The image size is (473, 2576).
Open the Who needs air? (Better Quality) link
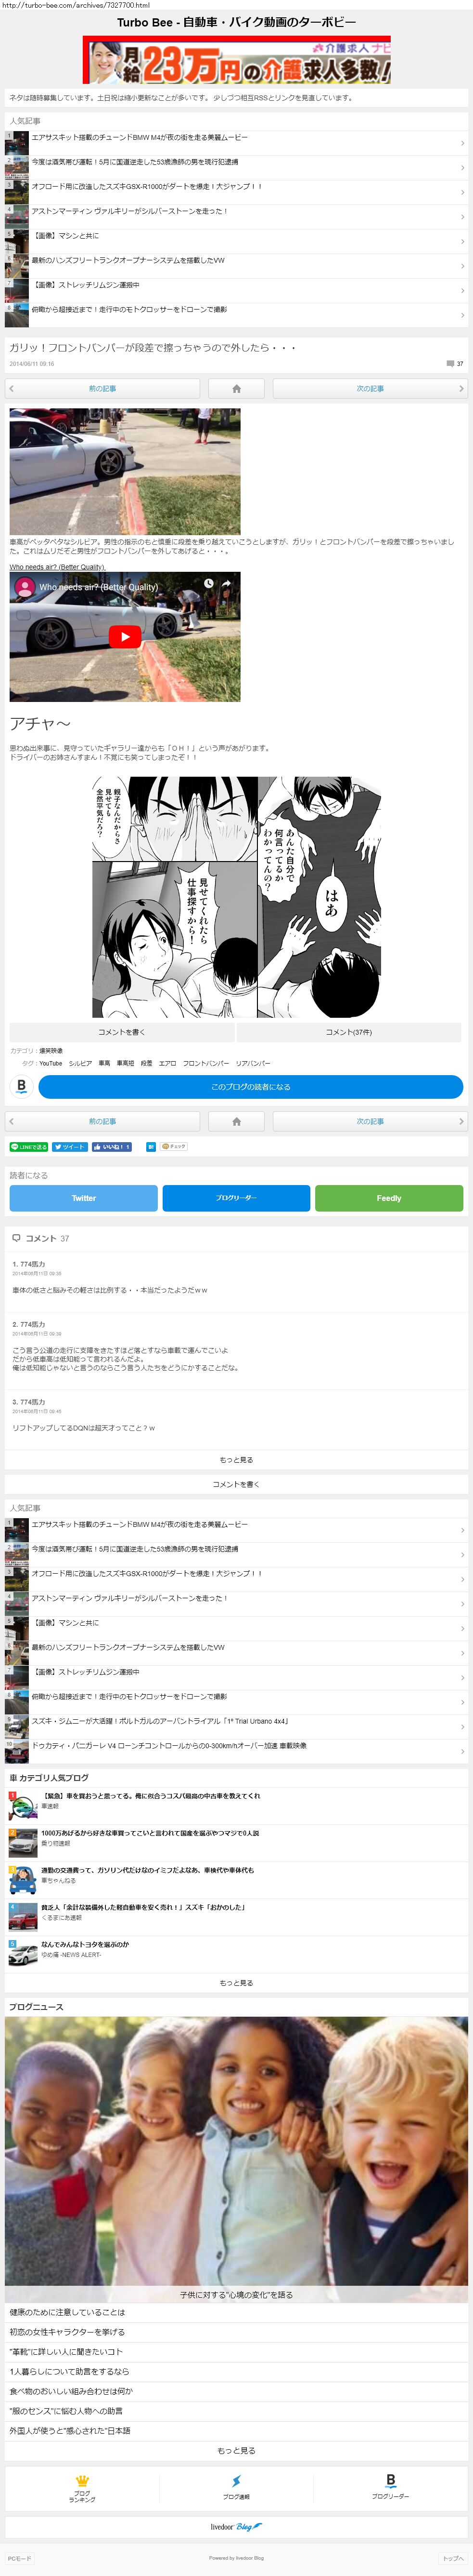(58, 567)
